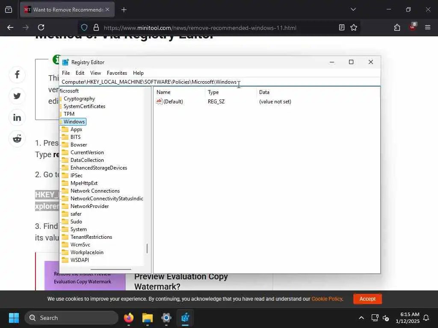
Task: Open the Favorites menu in Registry Editor
Action: [117, 73]
